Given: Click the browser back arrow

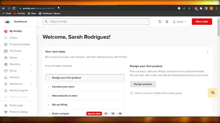Looking at the screenshot, I should point(3,8).
